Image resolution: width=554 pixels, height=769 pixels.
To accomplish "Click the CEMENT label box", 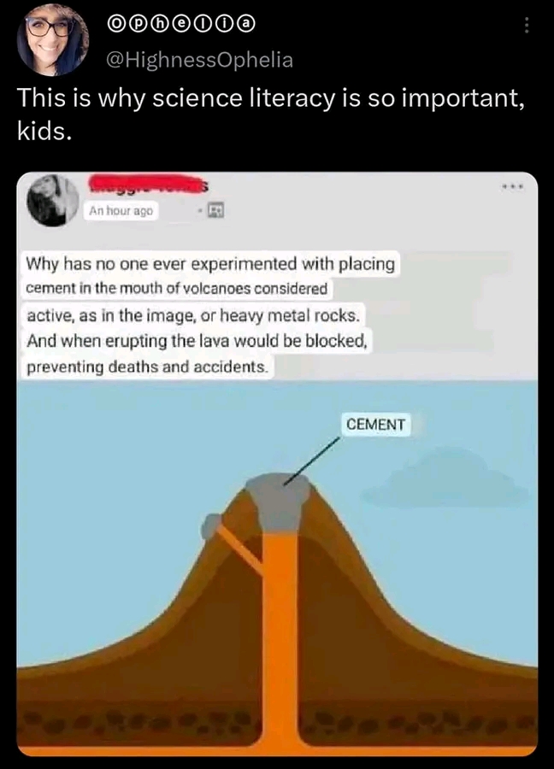I will [x=376, y=424].
